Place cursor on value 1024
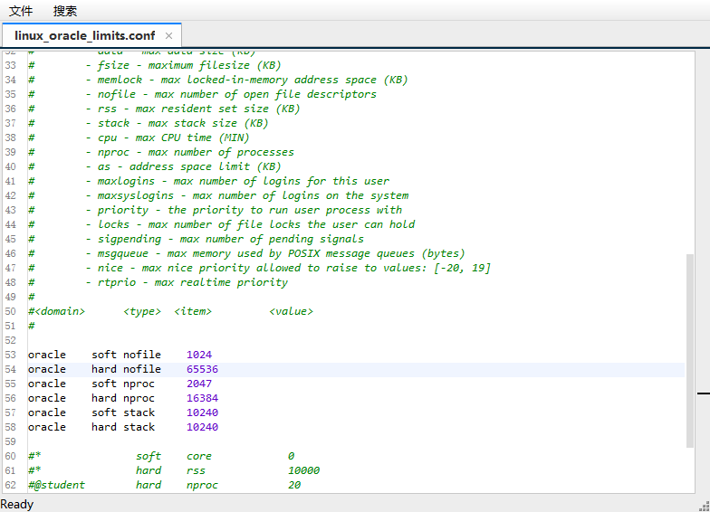This screenshot has width=710, height=512. pos(198,355)
